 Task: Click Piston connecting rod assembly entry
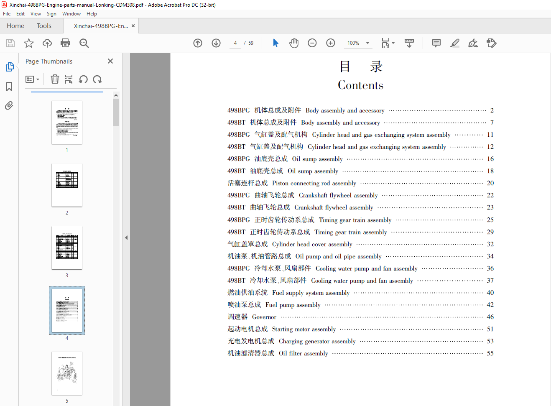[360, 183]
